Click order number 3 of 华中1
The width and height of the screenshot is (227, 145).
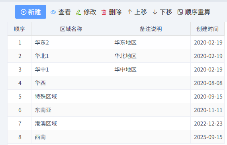click(20, 70)
